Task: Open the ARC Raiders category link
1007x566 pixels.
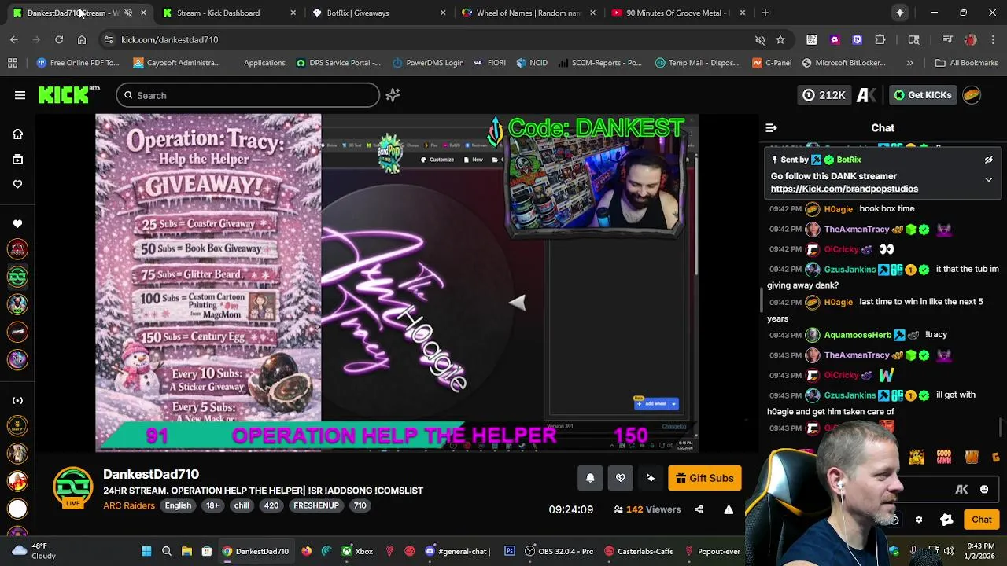Action: pos(129,505)
